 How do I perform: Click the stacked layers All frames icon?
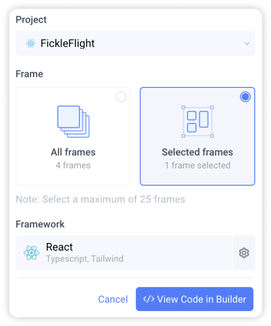click(x=73, y=121)
